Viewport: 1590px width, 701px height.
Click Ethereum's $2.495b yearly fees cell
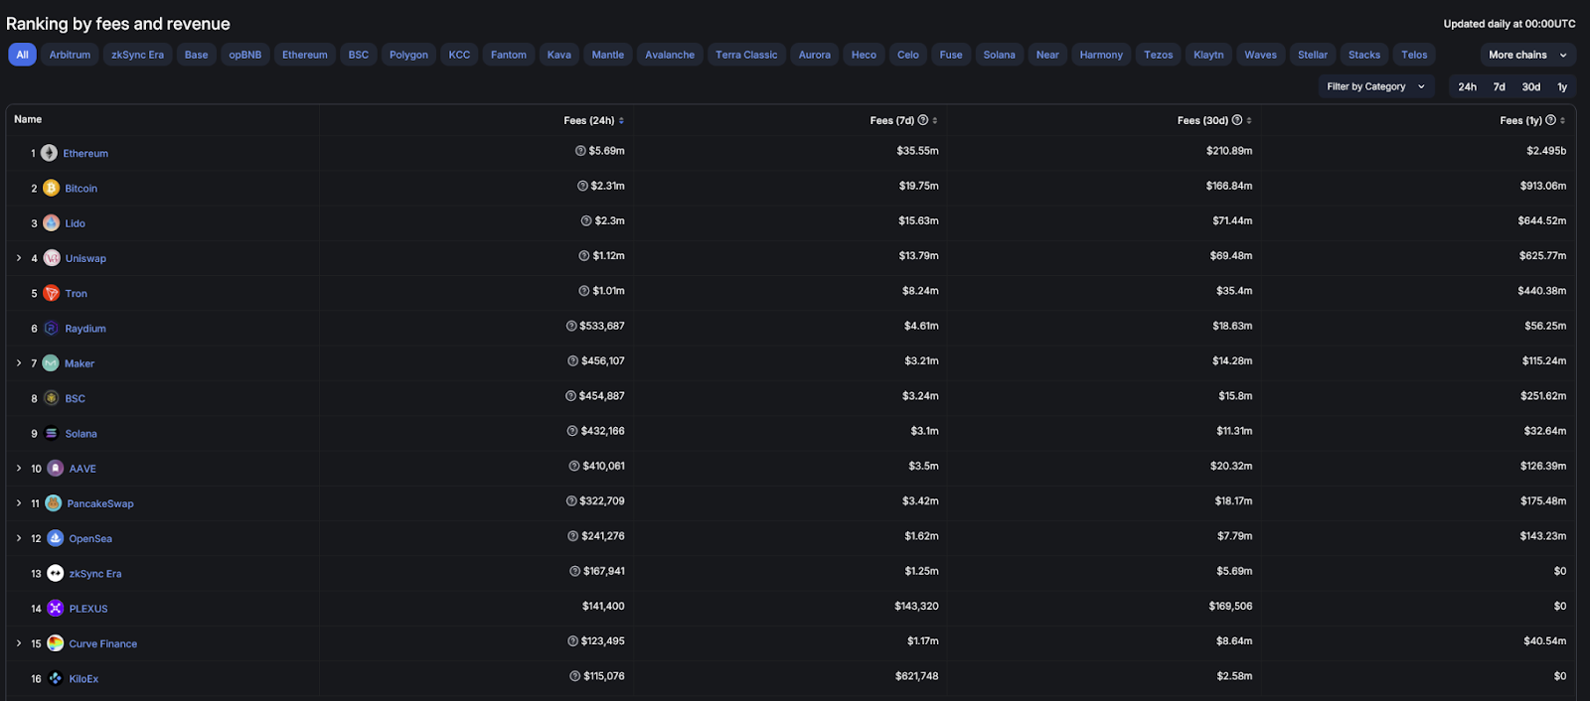coord(1546,151)
